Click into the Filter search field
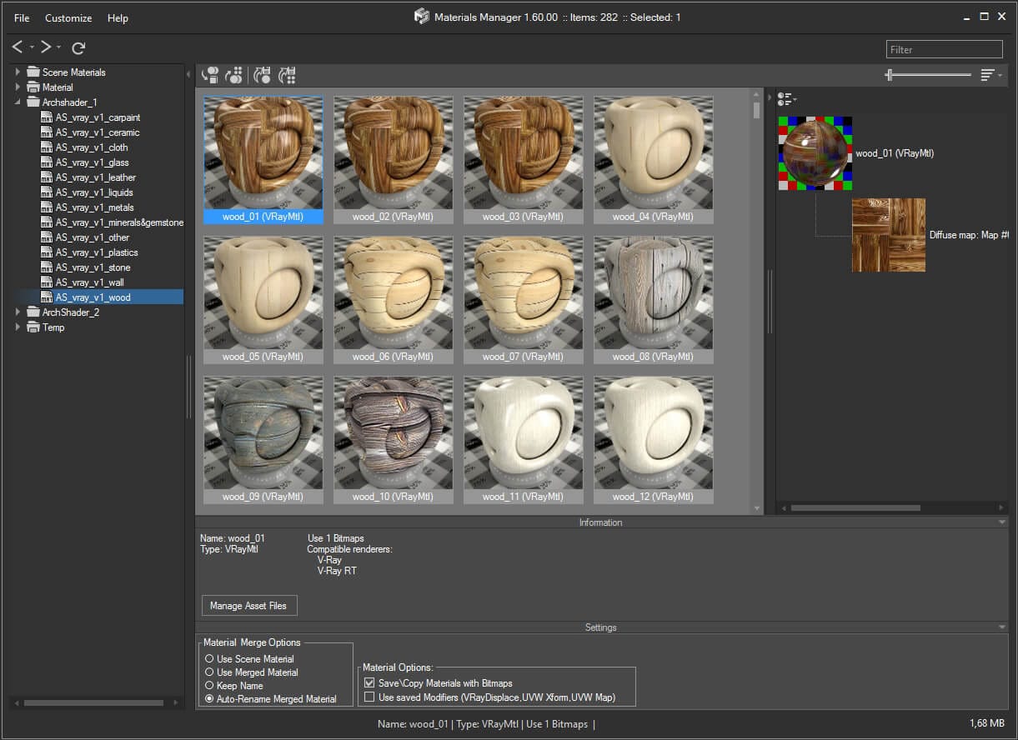Image resolution: width=1018 pixels, height=740 pixels. point(944,49)
